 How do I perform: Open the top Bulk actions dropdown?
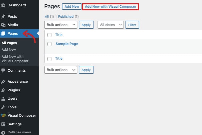click(x=61, y=25)
